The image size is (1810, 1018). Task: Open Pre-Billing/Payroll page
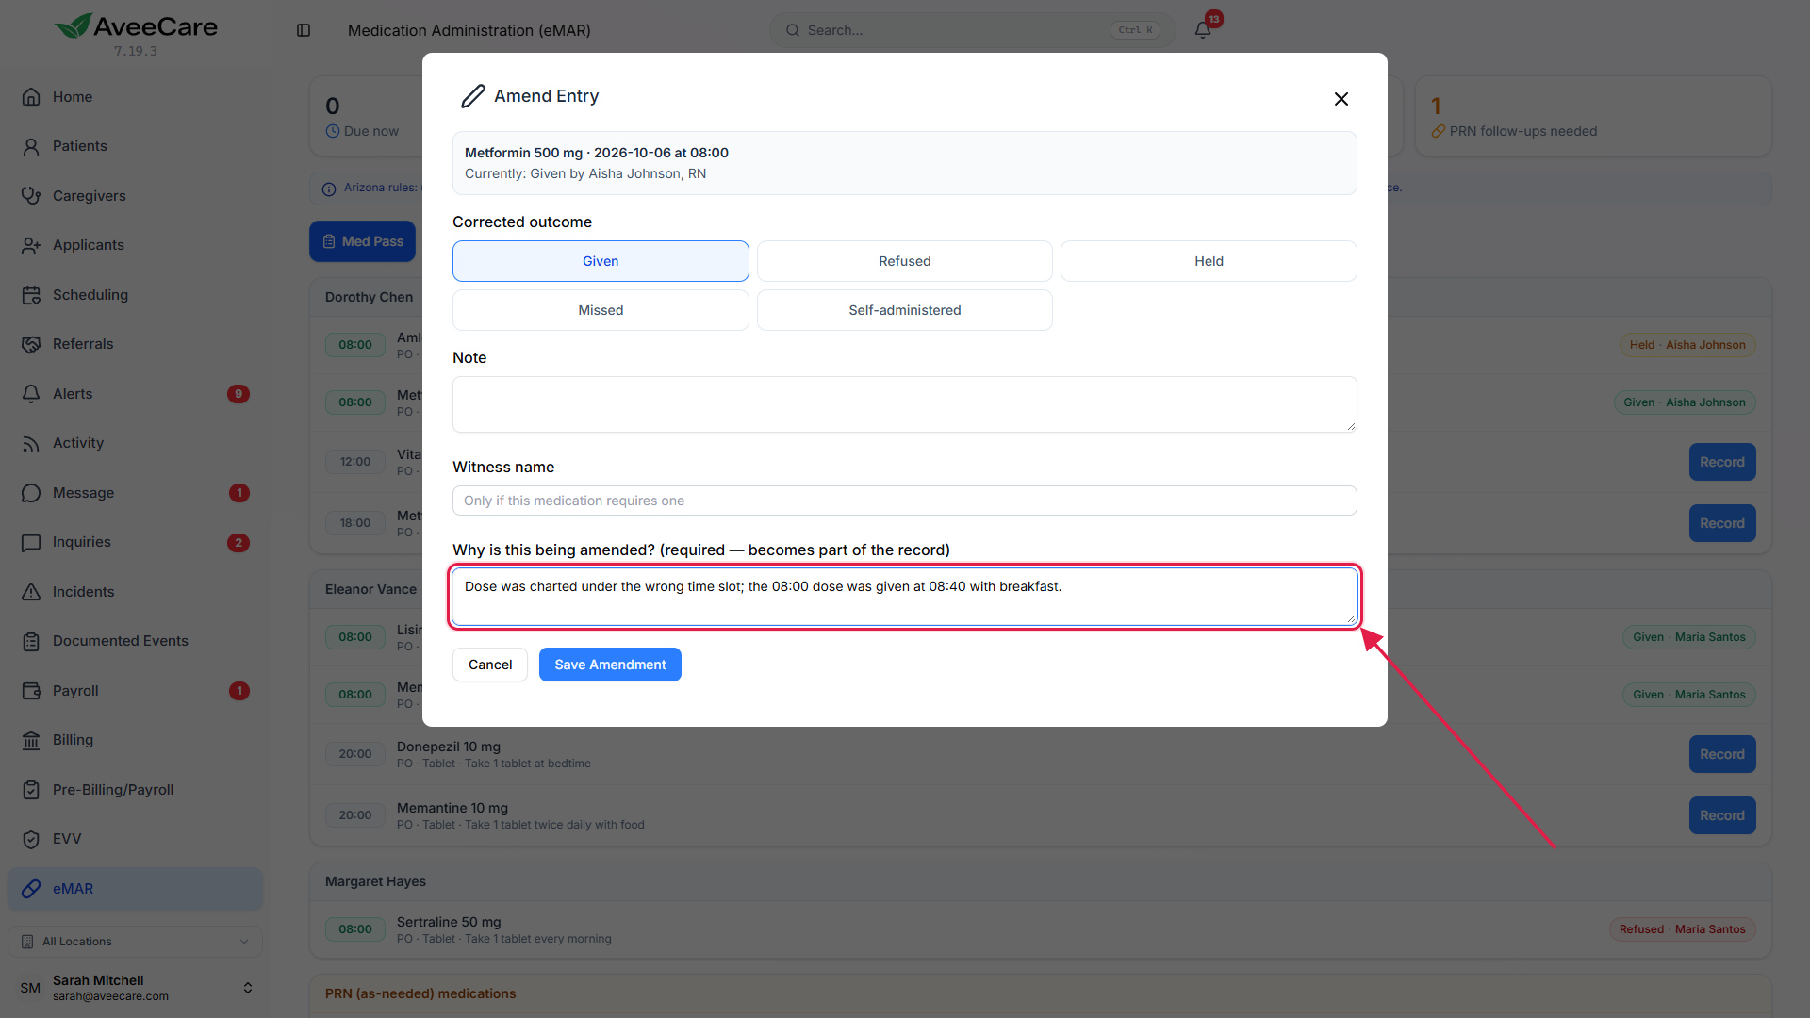click(136, 790)
